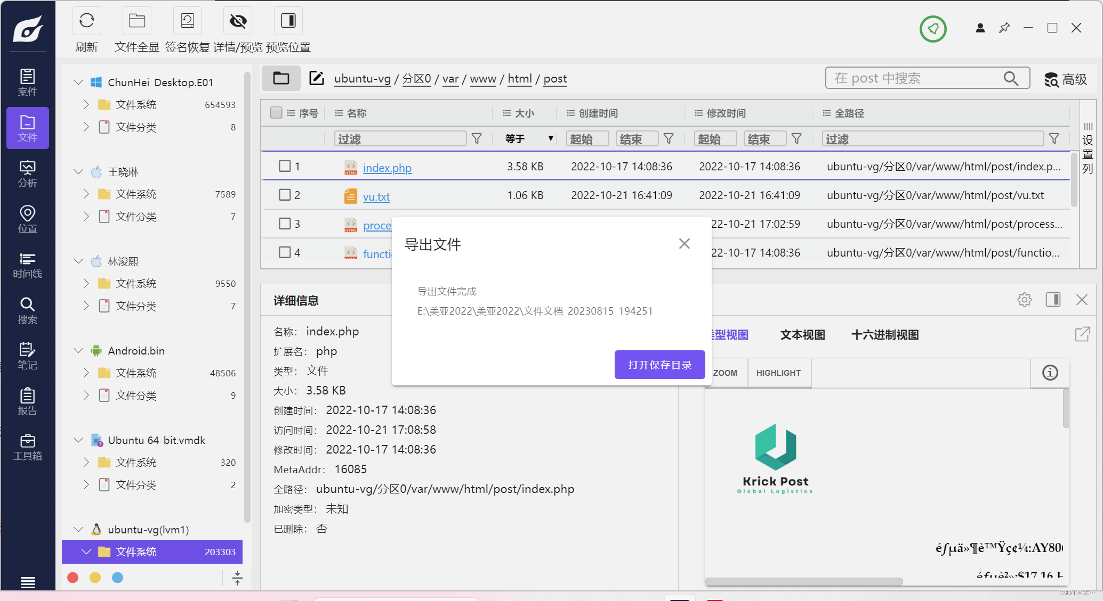The width and height of the screenshot is (1103, 601).
Task: Click the red color dot filter
Action: click(x=73, y=578)
